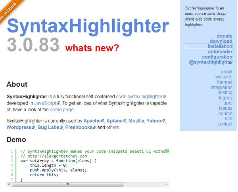Open the issues sidebar link
Screen dimensions: 238x192
click(x=225, y=108)
